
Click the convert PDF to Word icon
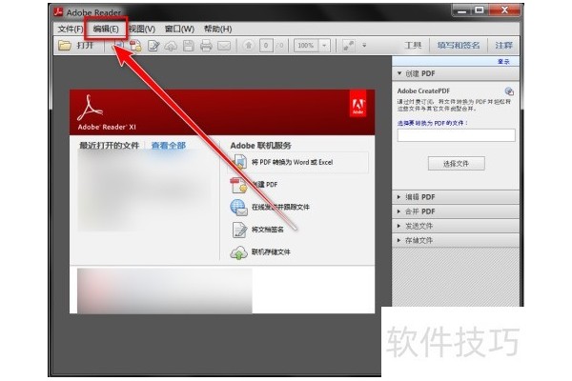point(239,162)
